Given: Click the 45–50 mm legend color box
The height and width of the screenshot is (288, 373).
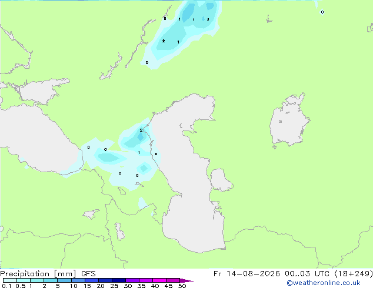Looking at the screenshot, I should tap(173, 280).
